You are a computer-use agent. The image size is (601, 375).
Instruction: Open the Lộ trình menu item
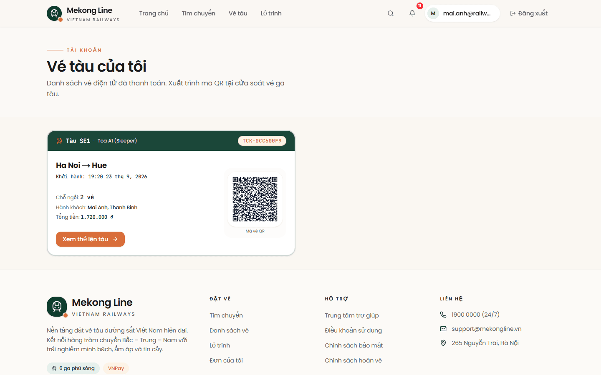(x=271, y=13)
